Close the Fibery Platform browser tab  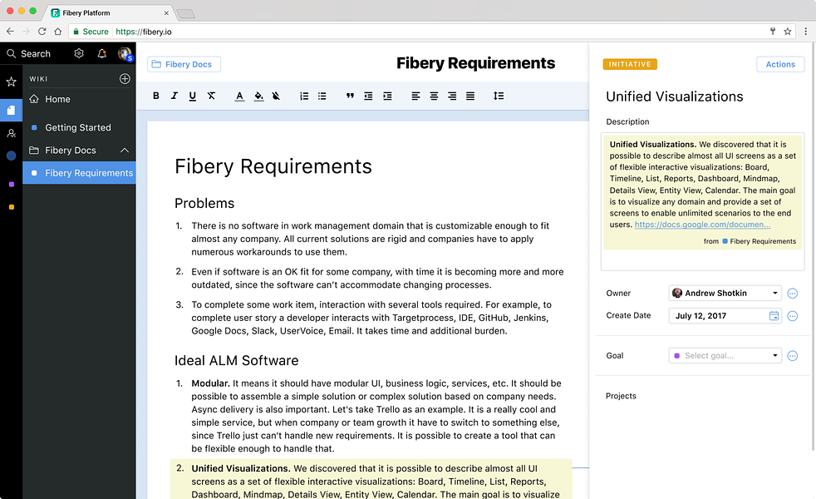coord(166,13)
